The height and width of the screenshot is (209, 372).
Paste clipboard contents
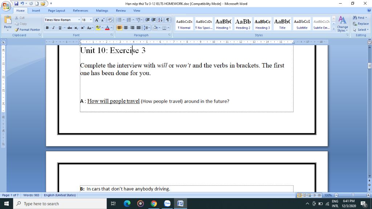click(8, 24)
